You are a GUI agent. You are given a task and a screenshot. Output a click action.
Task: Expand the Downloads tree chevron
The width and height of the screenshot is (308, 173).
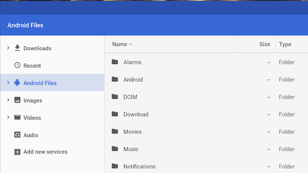8,48
